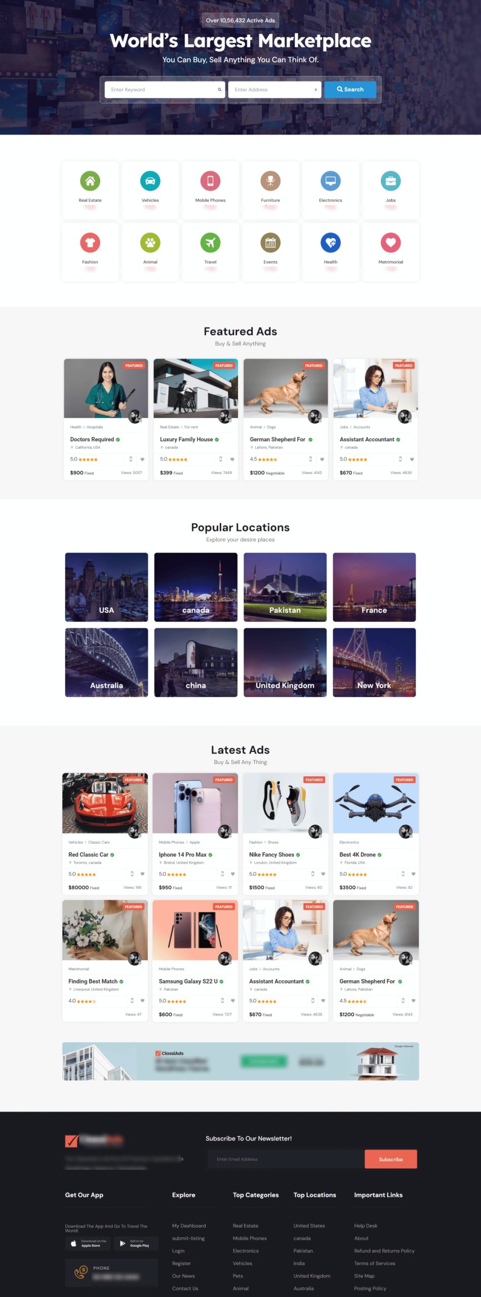Viewport: 481px width, 1297px height.
Task: Open the Pakistan location tile
Action: click(285, 587)
